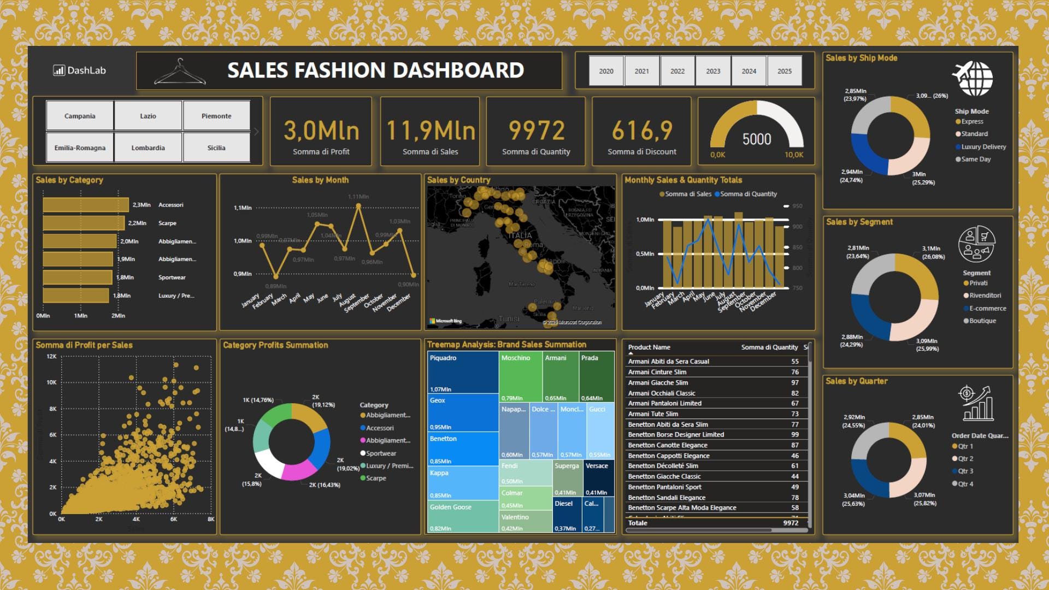Sort table by Product Name header
This screenshot has height=590, width=1049.
point(649,347)
